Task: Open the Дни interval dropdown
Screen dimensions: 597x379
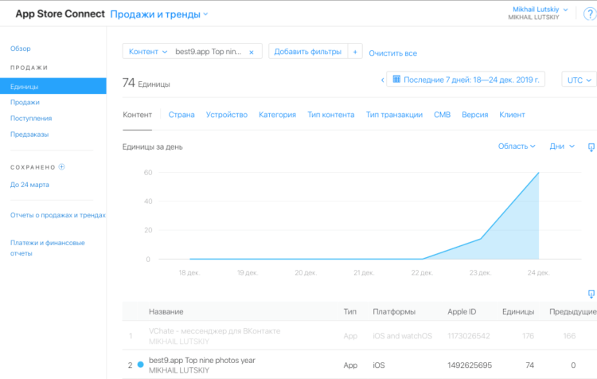Action: [x=562, y=147]
